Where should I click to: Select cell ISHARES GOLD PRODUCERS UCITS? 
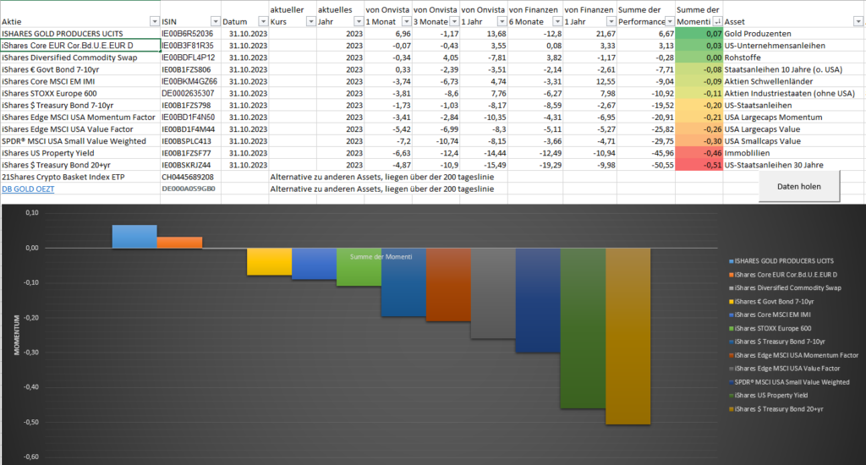(x=80, y=34)
